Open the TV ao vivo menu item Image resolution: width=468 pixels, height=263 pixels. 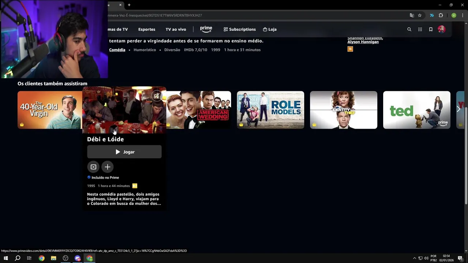(176, 29)
